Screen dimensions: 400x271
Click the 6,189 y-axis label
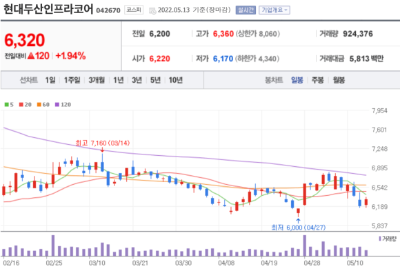[379, 207]
